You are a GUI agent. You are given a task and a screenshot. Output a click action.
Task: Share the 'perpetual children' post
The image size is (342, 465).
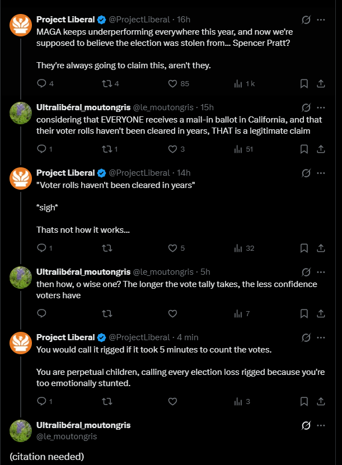click(321, 402)
